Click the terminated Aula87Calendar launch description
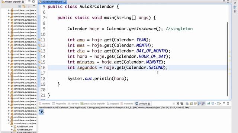The image size is (238, 133). click(114, 108)
